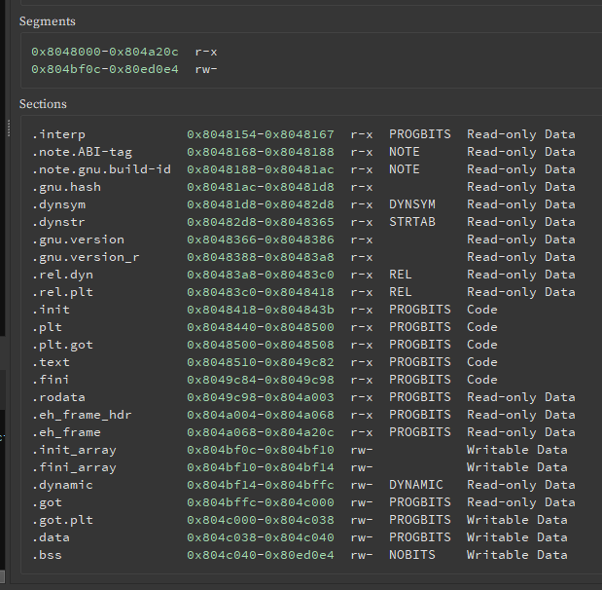602x590 pixels.
Task: Select the .note.gnu.build-id section
Action: 101,169
